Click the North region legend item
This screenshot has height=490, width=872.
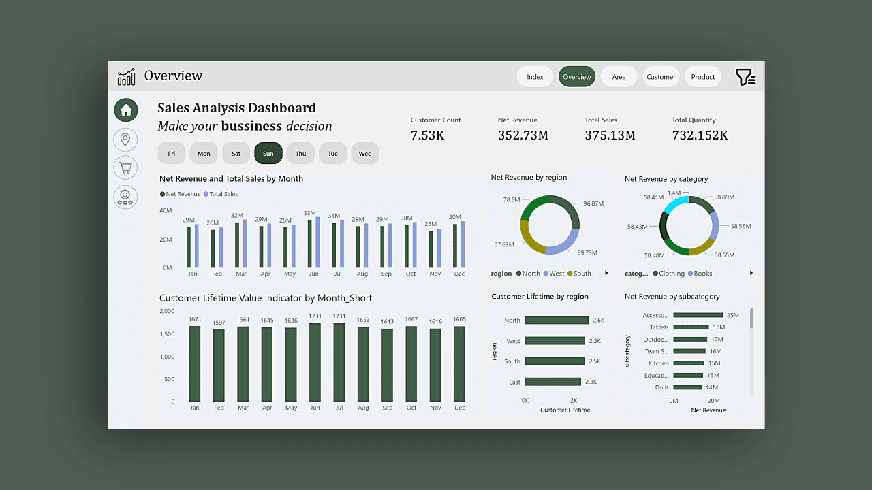click(x=528, y=274)
